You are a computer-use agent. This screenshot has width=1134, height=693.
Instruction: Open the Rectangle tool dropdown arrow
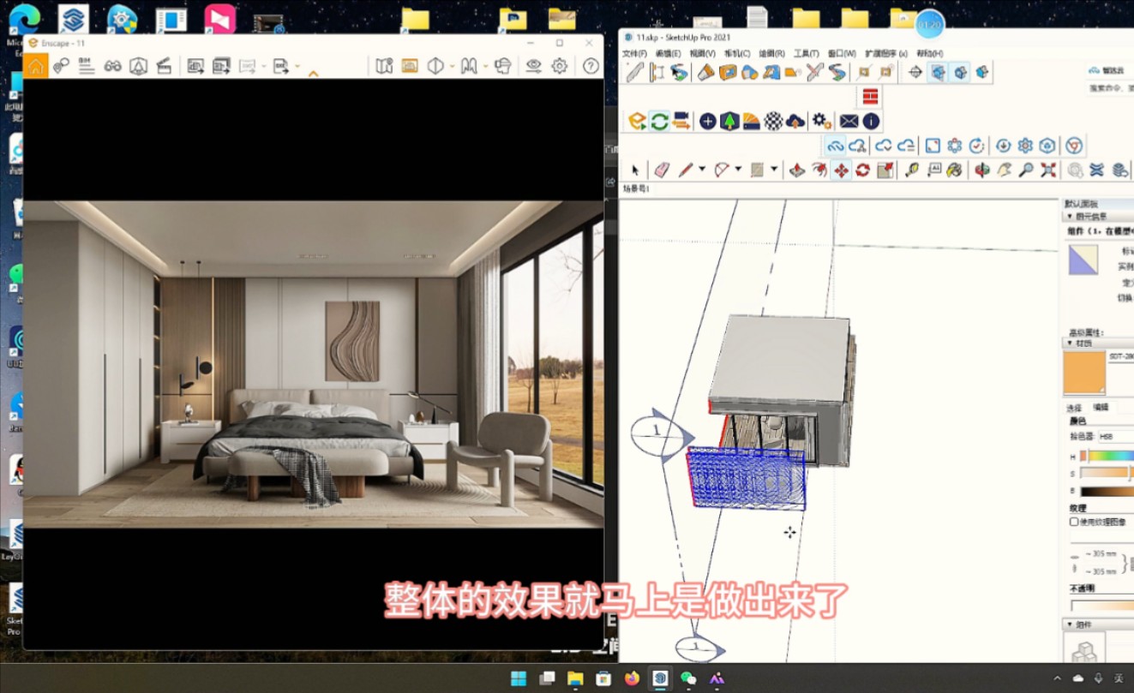click(773, 170)
